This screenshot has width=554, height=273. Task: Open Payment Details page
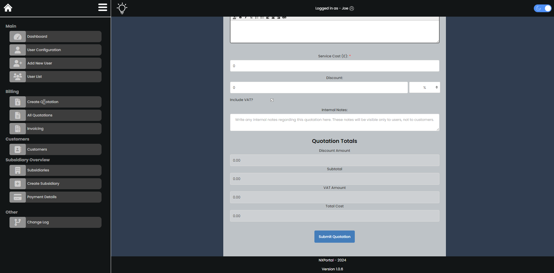pyautogui.click(x=56, y=197)
